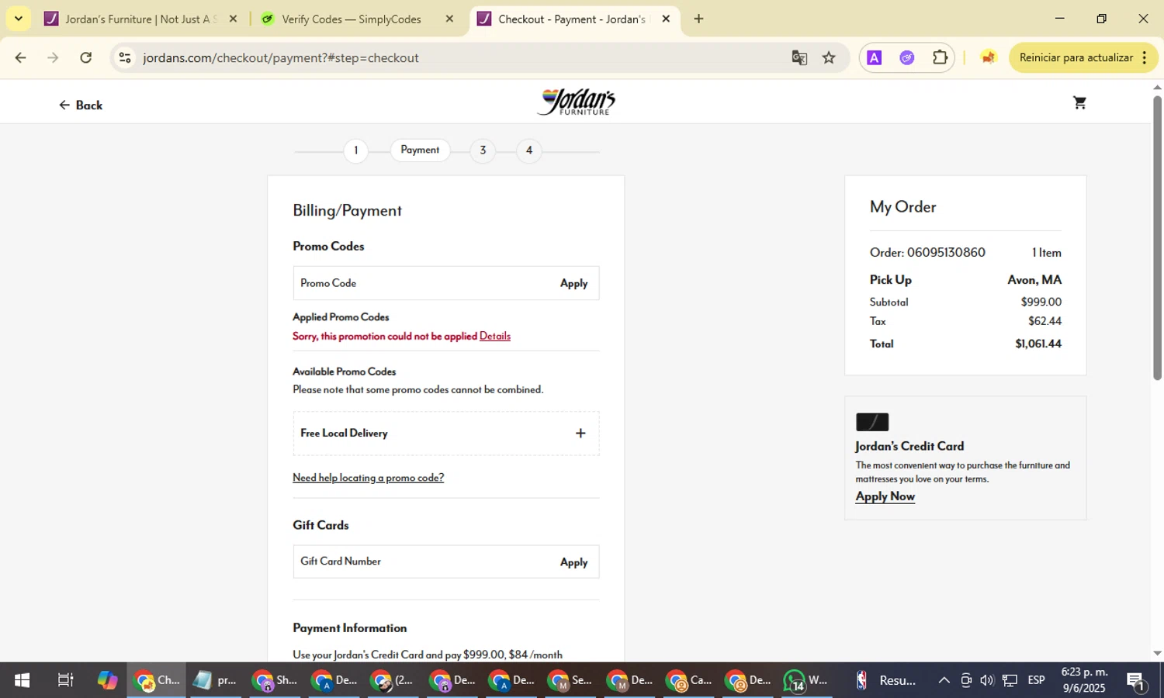The image size is (1164, 698).
Task: Open promo error Details link
Action: pyautogui.click(x=495, y=336)
